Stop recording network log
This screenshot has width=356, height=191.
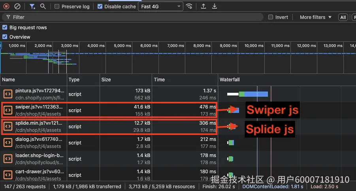pyautogui.click(x=6, y=6)
